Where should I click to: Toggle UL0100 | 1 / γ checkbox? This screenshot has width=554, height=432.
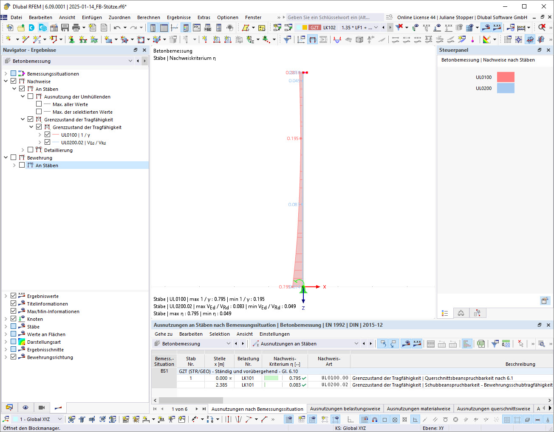point(47,135)
